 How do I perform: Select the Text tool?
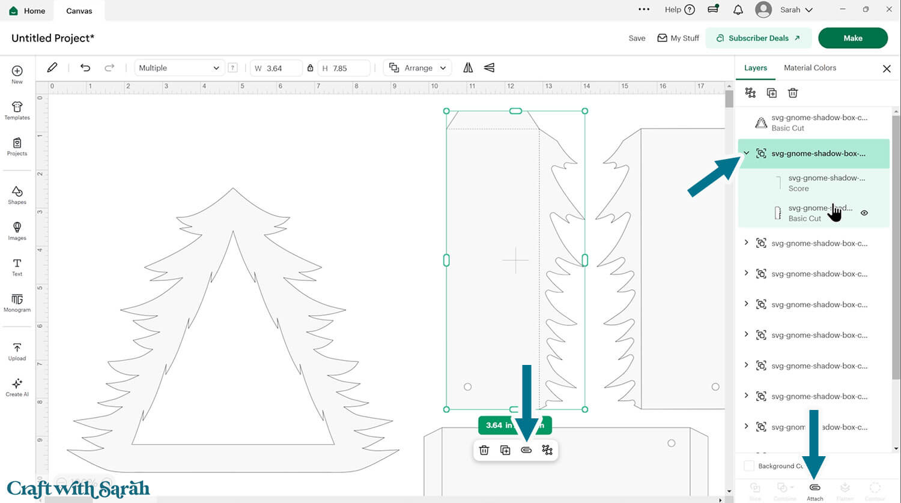coord(17,267)
